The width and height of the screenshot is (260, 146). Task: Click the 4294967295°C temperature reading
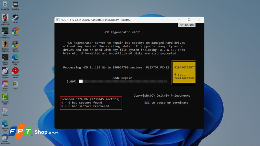[185, 67]
